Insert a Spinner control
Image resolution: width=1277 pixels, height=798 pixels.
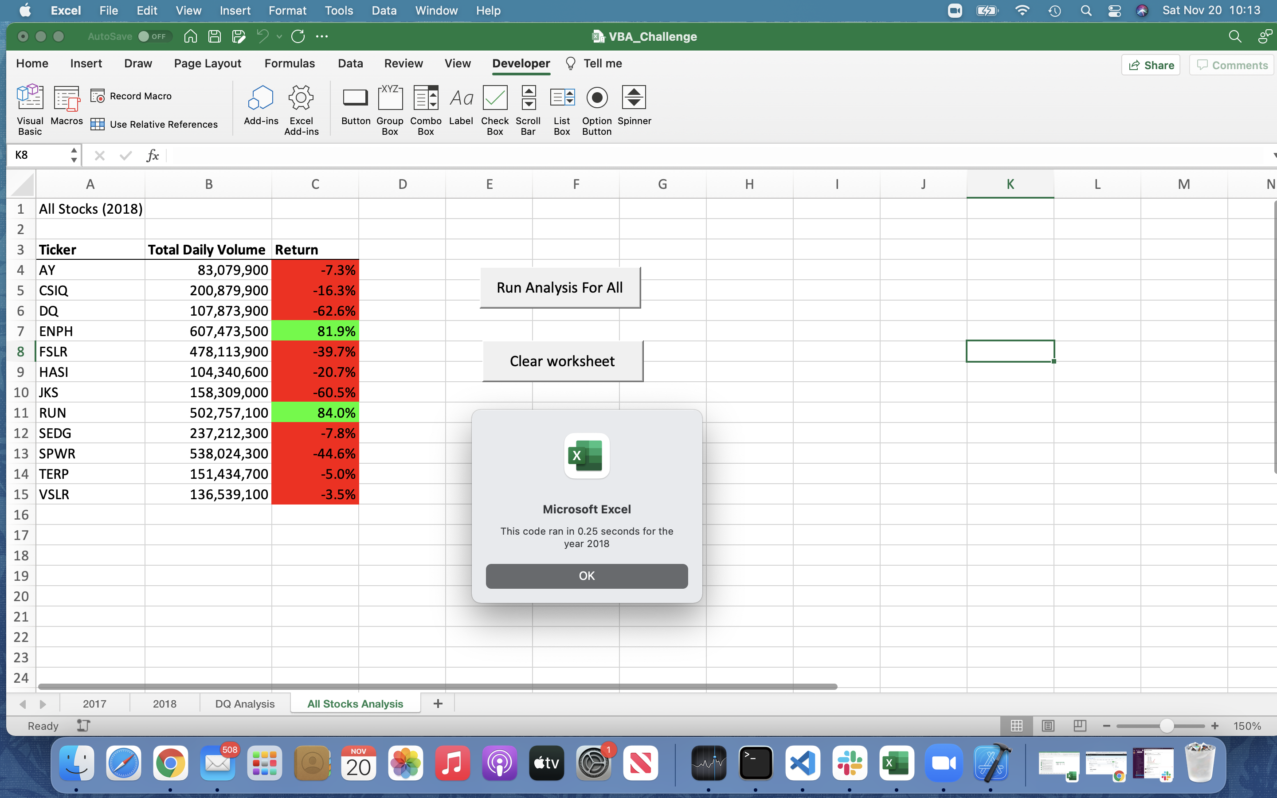pyautogui.click(x=634, y=98)
